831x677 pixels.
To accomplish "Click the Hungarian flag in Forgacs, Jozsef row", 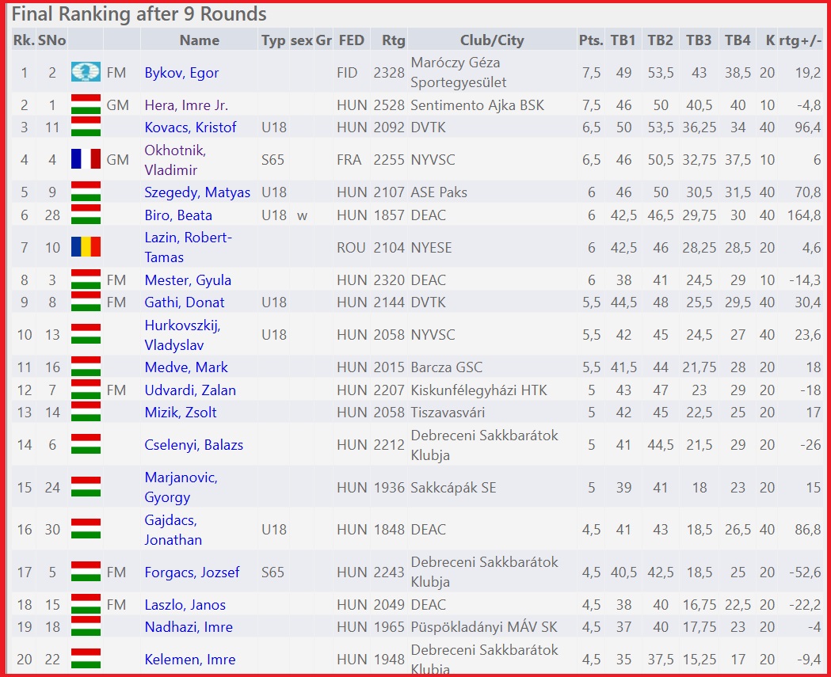I will pyautogui.click(x=86, y=572).
